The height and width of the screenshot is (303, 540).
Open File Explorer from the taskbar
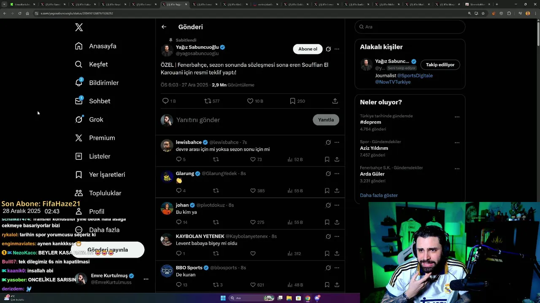(x=289, y=298)
